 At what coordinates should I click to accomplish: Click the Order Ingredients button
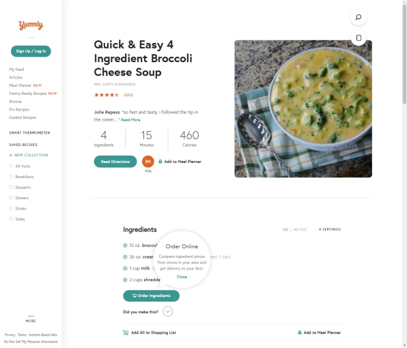click(x=152, y=295)
